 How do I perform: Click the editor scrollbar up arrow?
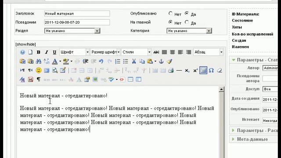click(x=221, y=89)
